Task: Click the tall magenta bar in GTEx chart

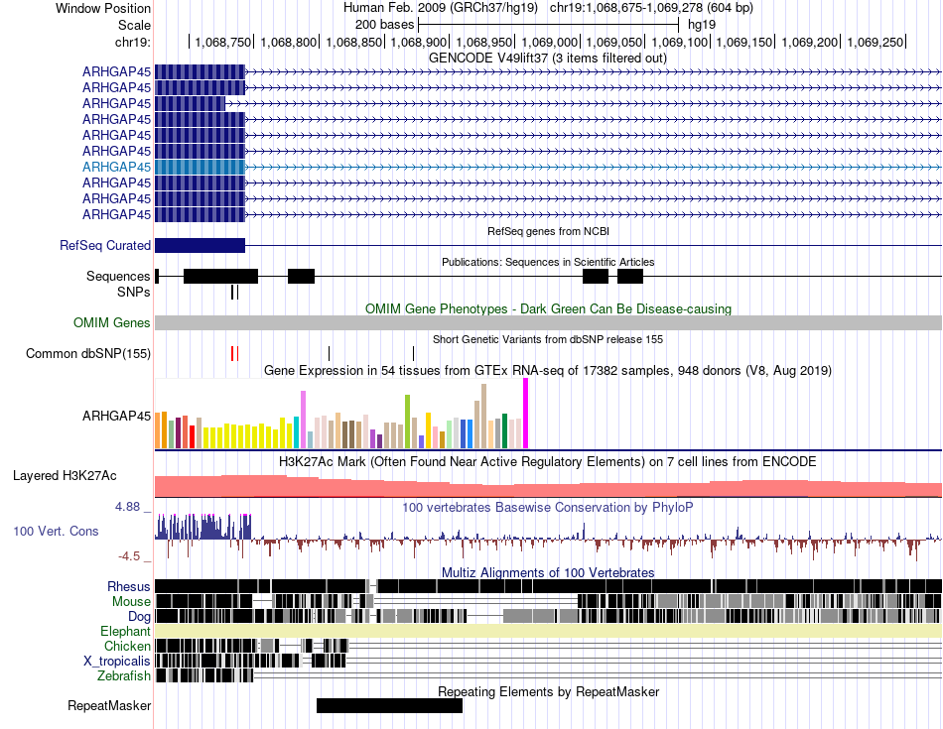Action: point(526,414)
